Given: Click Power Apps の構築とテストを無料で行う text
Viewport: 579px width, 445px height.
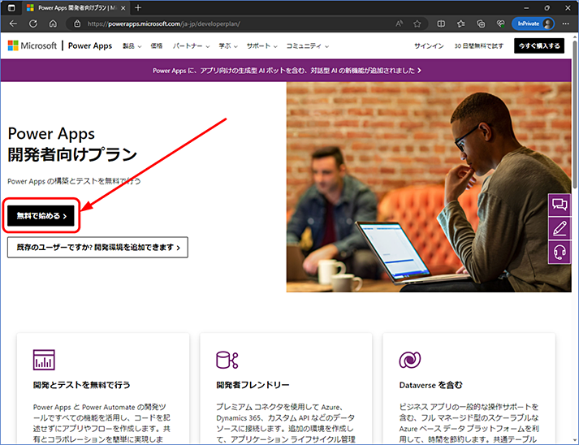Looking at the screenshot, I should click(74, 181).
